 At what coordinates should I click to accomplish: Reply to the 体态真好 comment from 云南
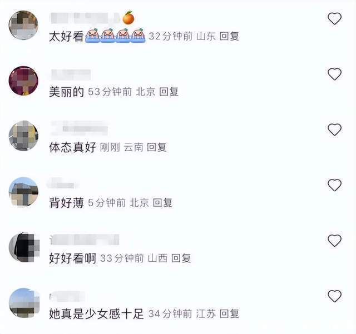tap(156, 147)
